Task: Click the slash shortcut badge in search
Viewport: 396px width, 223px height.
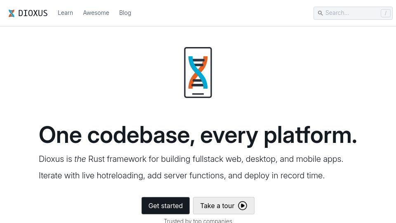Action: tap(385, 13)
